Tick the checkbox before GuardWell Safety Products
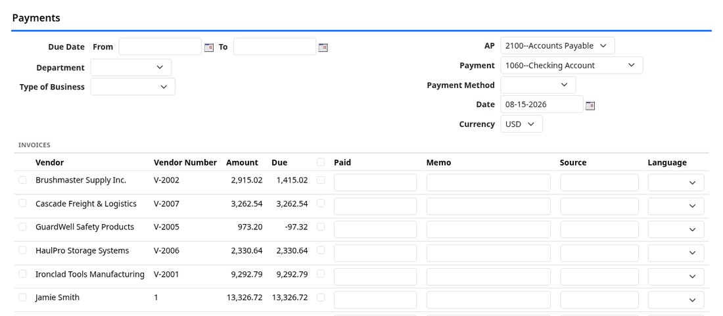Viewport: 723px width, 316px height. click(x=22, y=227)
